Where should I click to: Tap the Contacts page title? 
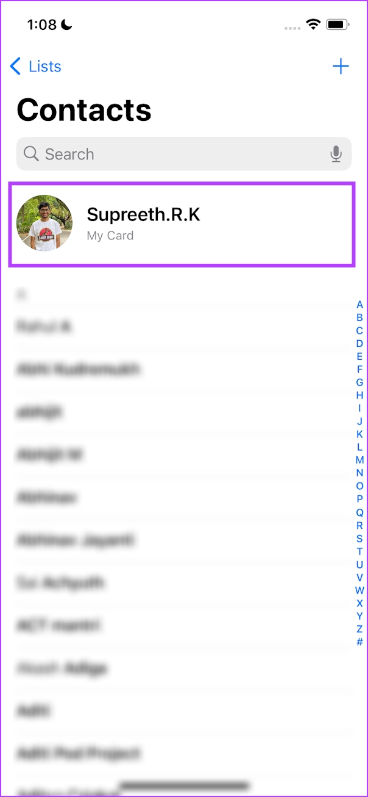[x=84, y=110]
